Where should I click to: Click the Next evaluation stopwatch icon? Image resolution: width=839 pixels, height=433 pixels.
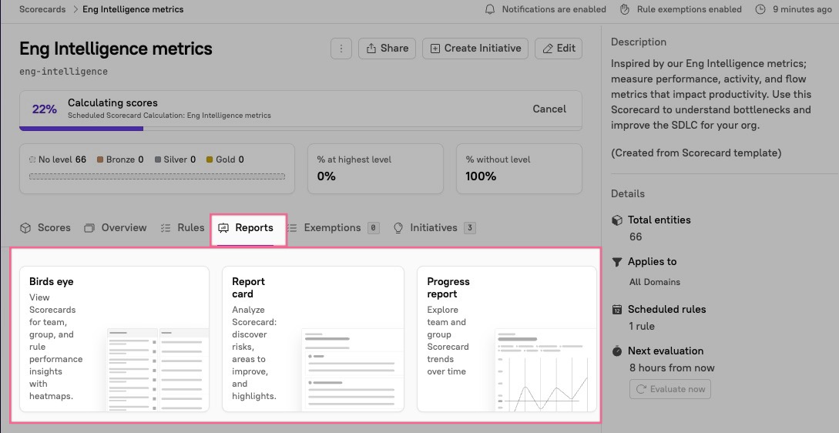tap(617, 351)
